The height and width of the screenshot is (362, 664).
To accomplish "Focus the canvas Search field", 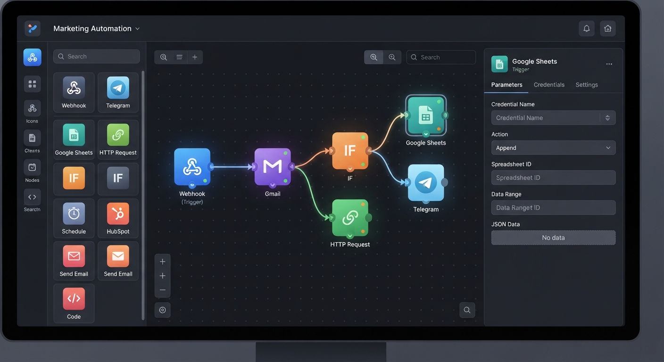I will click(x=441, y=57).
